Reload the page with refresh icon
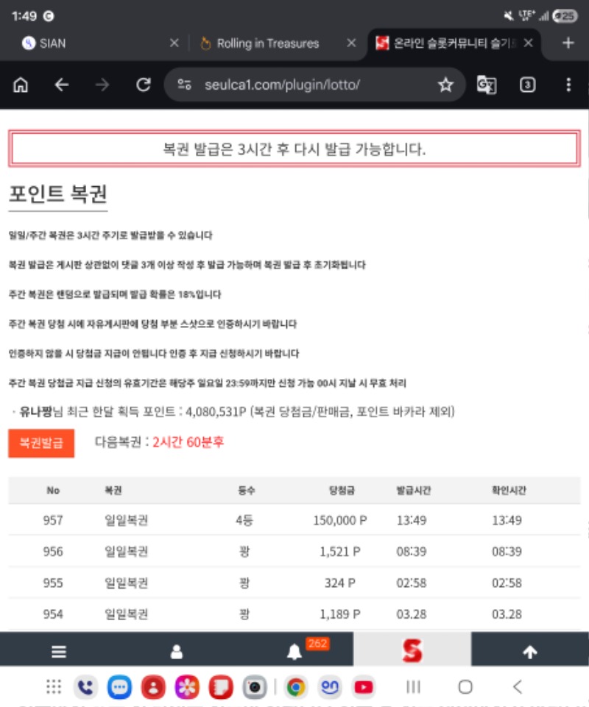The image size is (589, 707). [144, 85]
